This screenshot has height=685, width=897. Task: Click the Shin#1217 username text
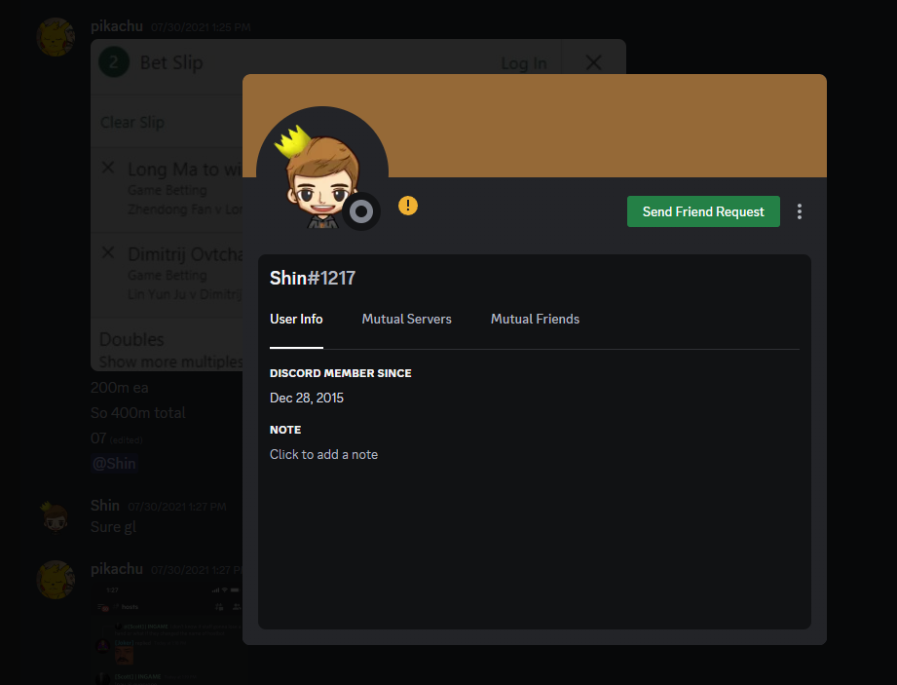click(x=313, y=278)
